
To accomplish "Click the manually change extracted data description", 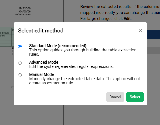I will [x=85, y=81].
